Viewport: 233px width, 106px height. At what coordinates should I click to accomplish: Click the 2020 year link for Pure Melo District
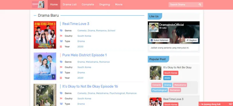(x=80, y=78)
